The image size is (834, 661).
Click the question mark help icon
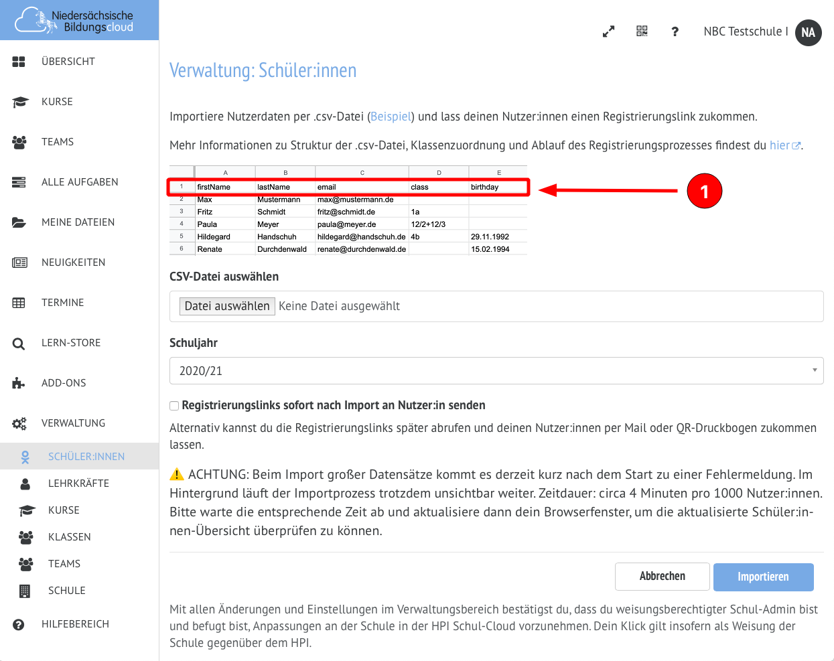675,31
